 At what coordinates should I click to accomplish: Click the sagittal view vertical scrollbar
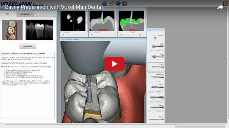(x=145, y=21)
